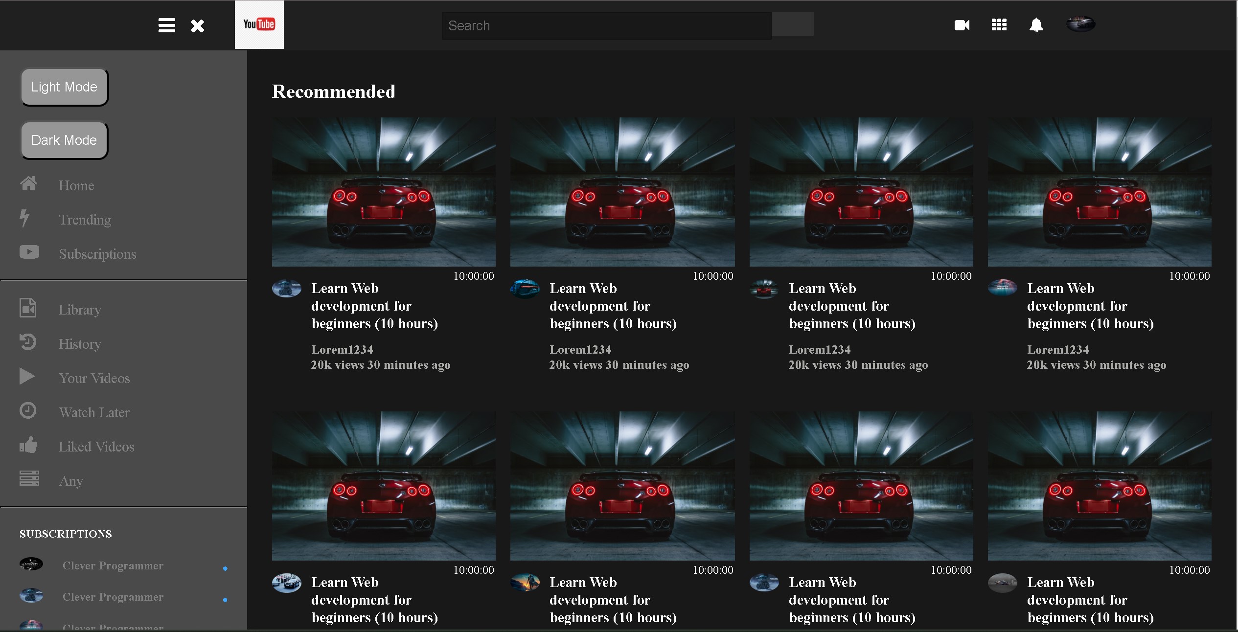
Task: Open Liked Videos list
Action: coord(96,447)
